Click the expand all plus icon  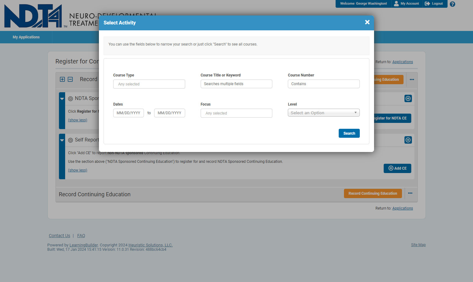tap(62, 79)
